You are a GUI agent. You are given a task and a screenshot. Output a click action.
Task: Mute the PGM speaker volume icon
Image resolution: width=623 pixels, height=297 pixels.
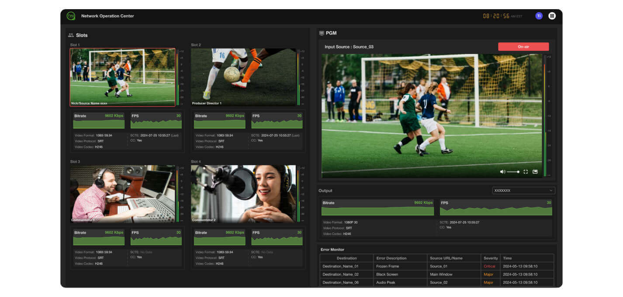[502, 172]
